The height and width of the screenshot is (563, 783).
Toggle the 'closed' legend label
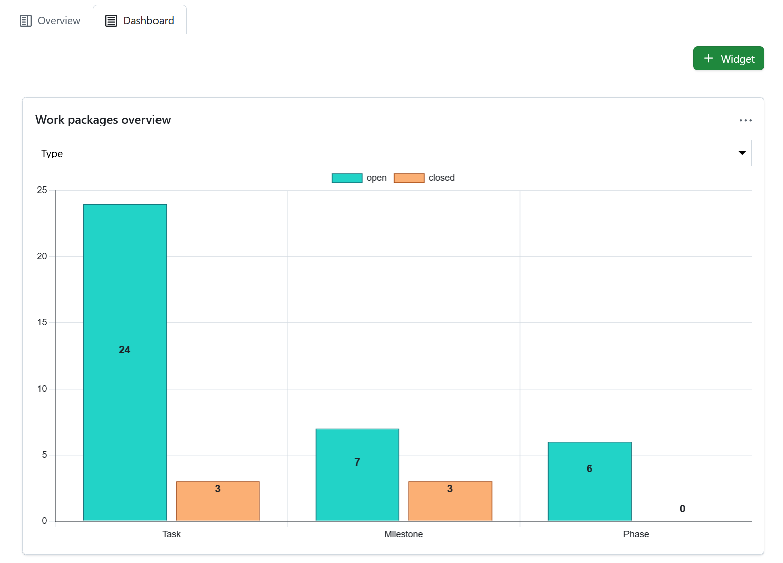tap(441, 178)
